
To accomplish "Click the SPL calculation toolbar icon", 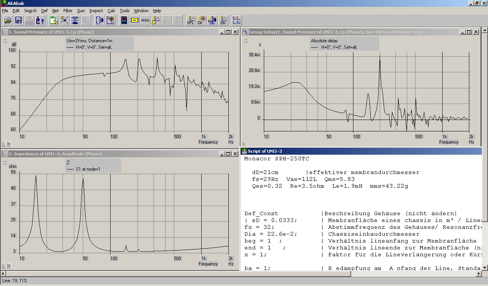I will click(191, 21).
